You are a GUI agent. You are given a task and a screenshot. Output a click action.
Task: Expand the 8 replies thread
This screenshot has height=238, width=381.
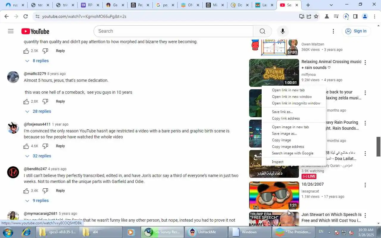37,61
